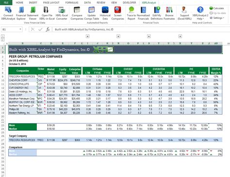Open Browse Footnotes tool
Screen dimensions: 230x177
pyautogui.click(x=169, y=13)
